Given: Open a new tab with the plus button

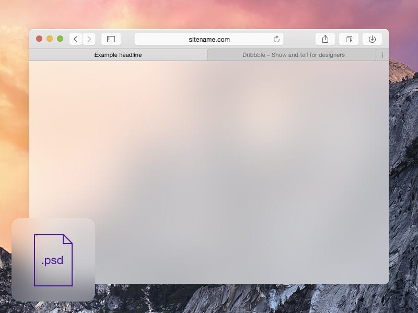Looking at the screenshot, I should [382, 55].
